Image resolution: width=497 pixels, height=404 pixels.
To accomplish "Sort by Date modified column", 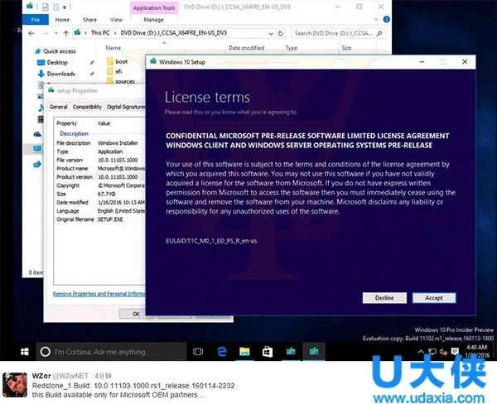I will pyautogui.click(x=246, y=48).
